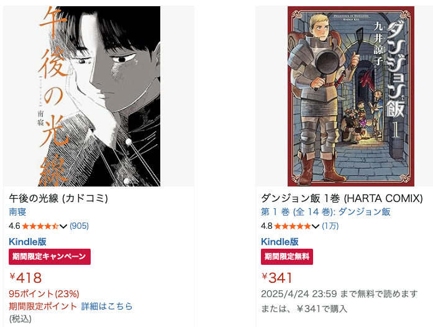Click the または、¥341で購入 purchase option

point(304,308)
